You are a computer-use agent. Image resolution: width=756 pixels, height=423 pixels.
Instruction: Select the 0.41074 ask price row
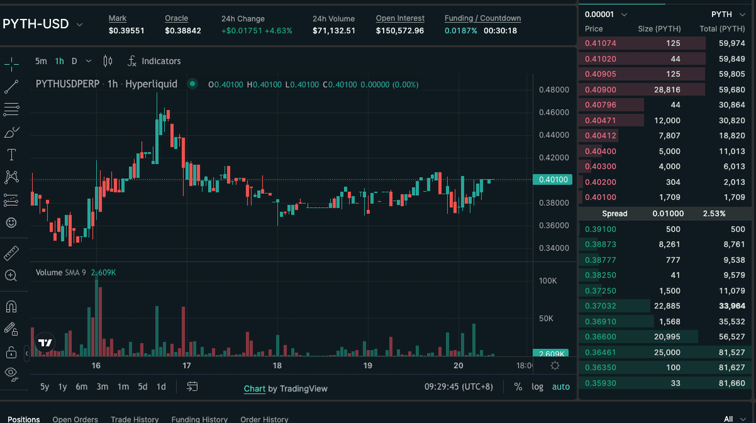pos(665,43)
